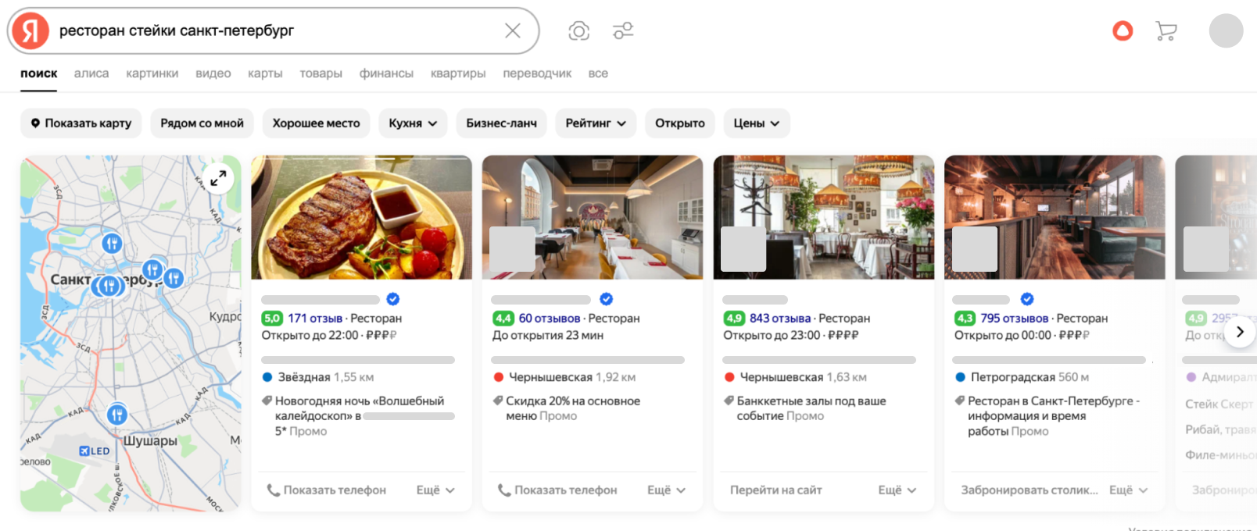Click the 4,9 rating badge with 843 reviews
Screen dimensions: 1257x531
734,319
